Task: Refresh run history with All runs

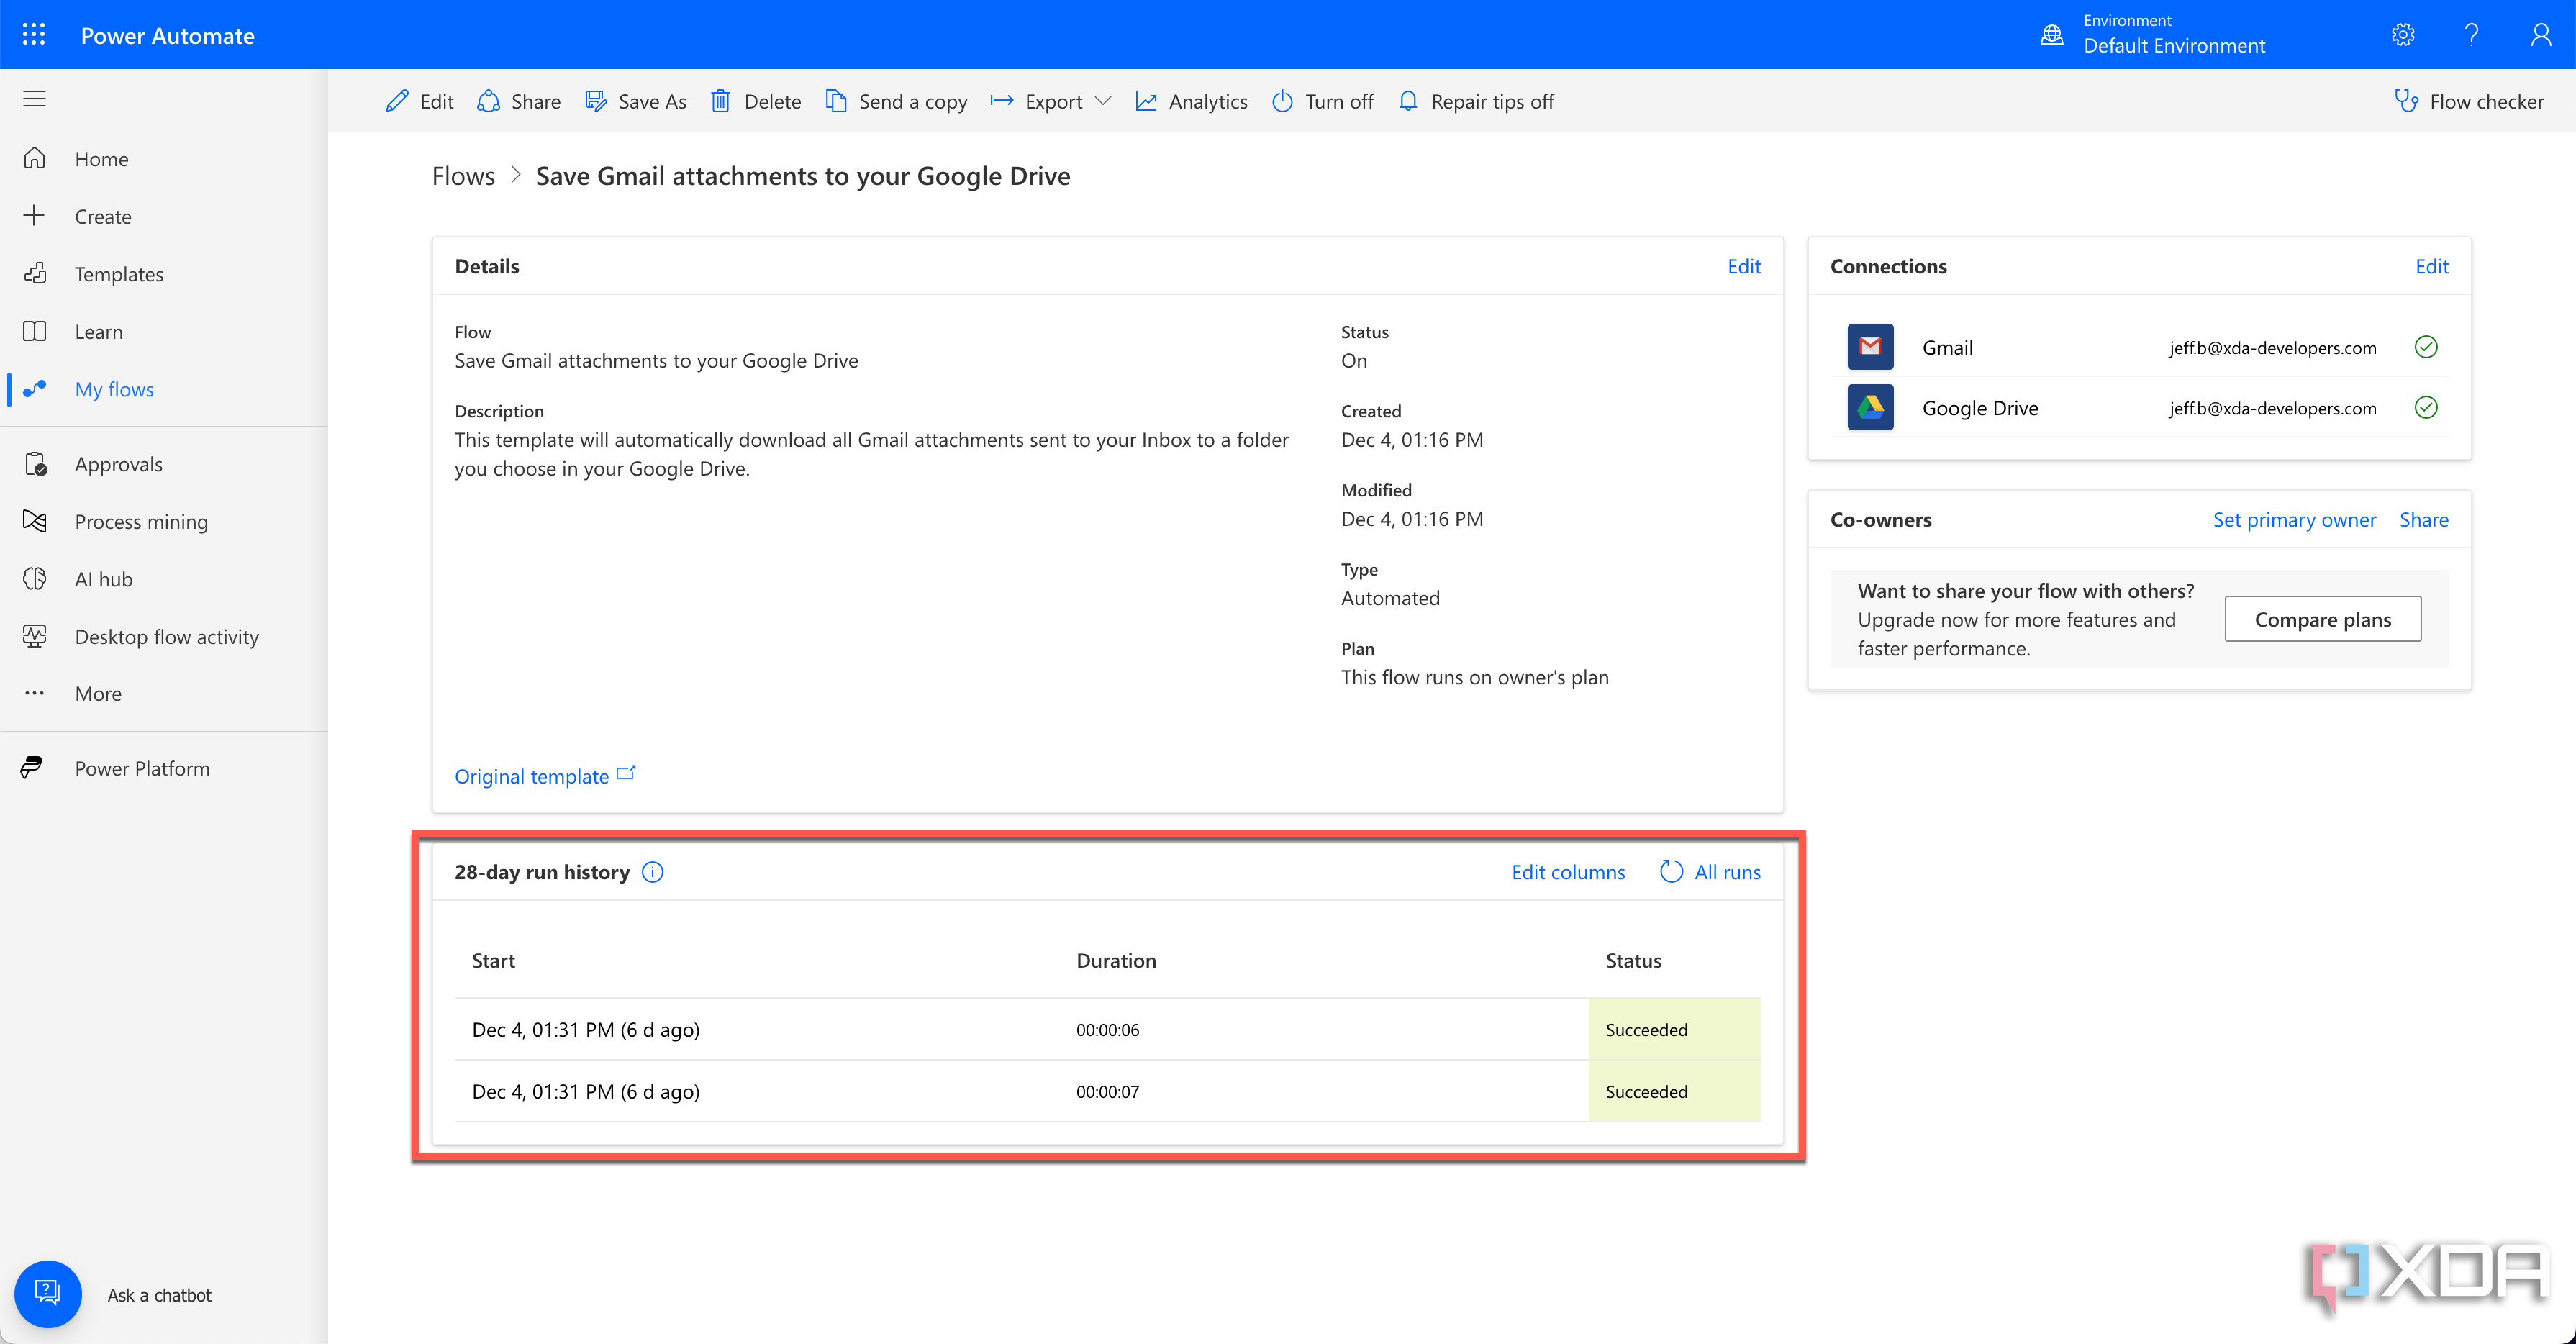Action: [x=1710, y=871]
